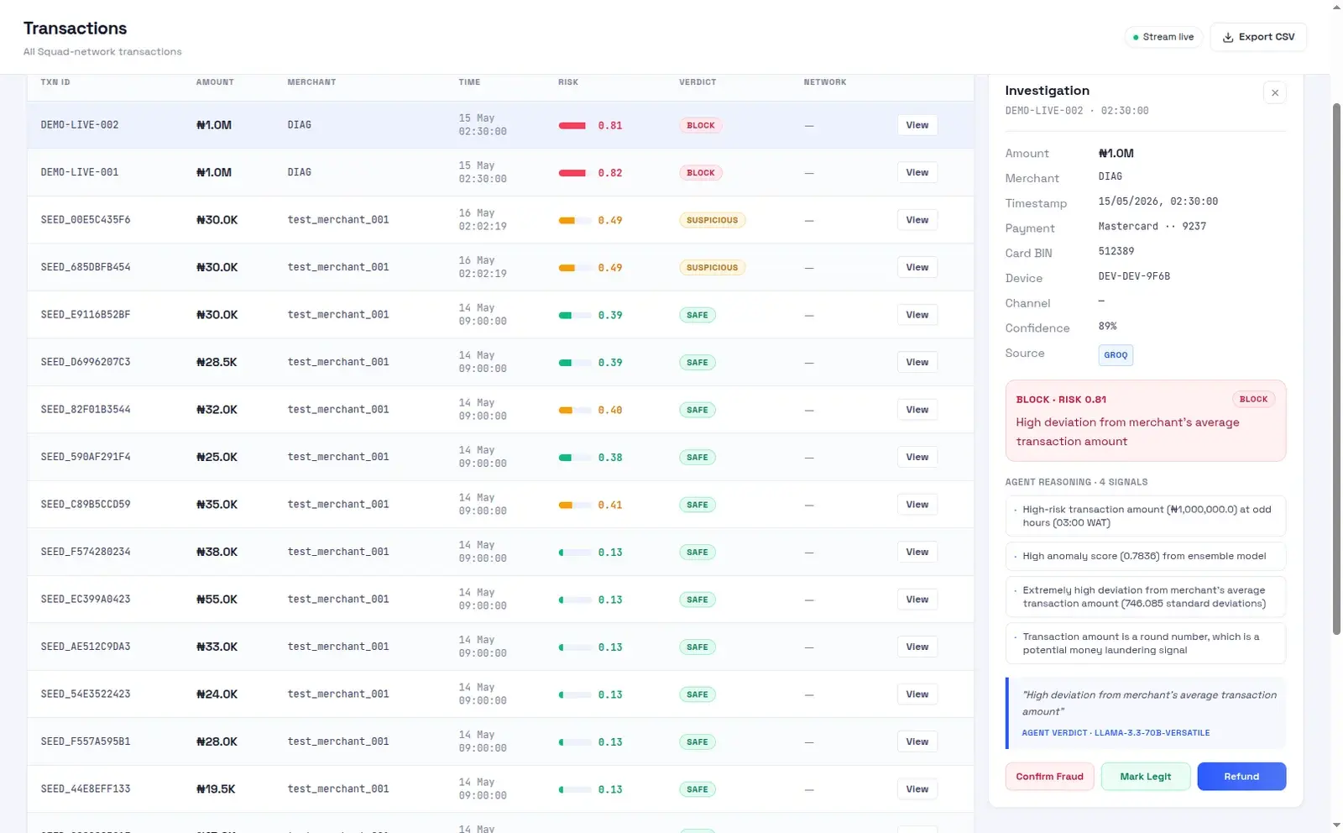Mark the transaction as Legit

(x=1145, y=777)
